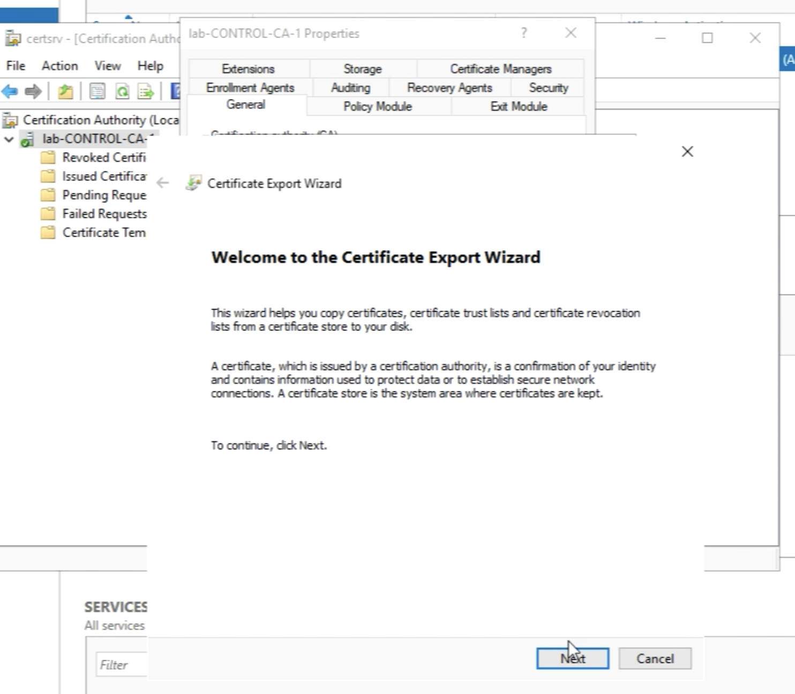Click the Next button
The height and width of the screenshot is (694, 795).
(572, 658)
